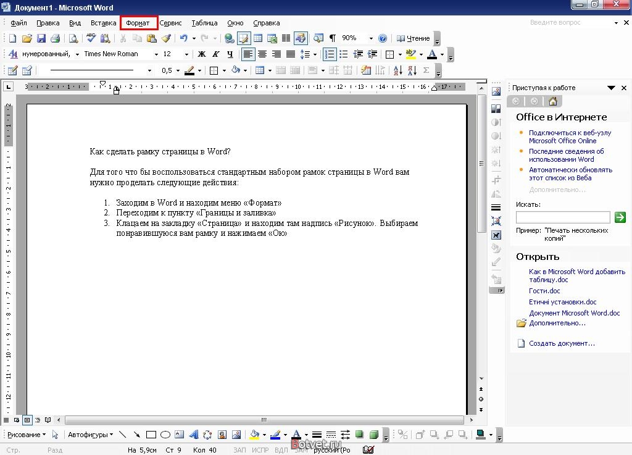Save the document with the floppy icon
This screenshot has height=455, width=632.
41,38
